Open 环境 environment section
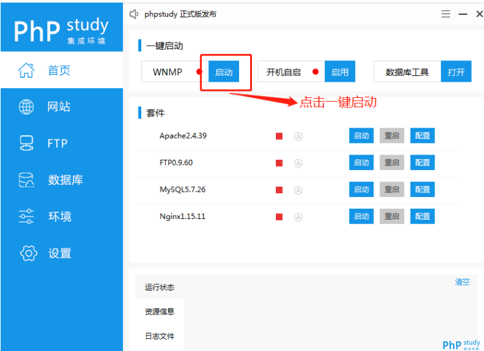Screen dimensions: 484x351 [62, 216]
